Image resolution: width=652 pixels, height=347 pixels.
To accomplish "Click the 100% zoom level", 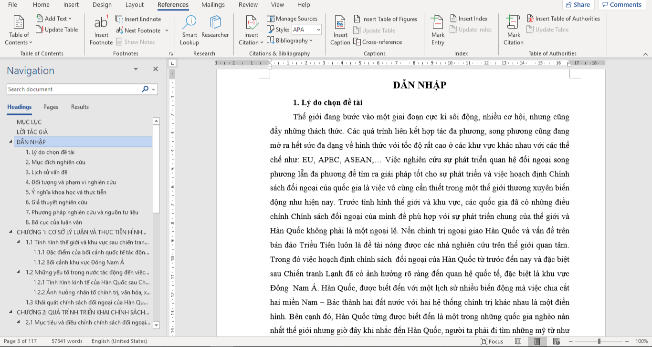I will (641, 341).
